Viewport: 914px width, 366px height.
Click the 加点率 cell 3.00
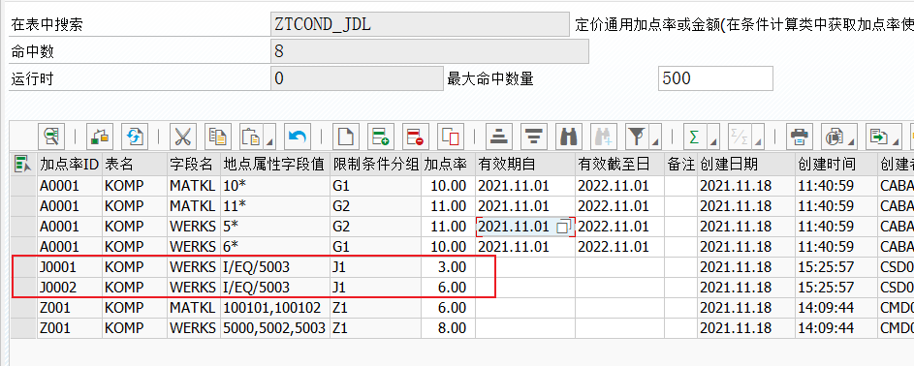(448, 267)
